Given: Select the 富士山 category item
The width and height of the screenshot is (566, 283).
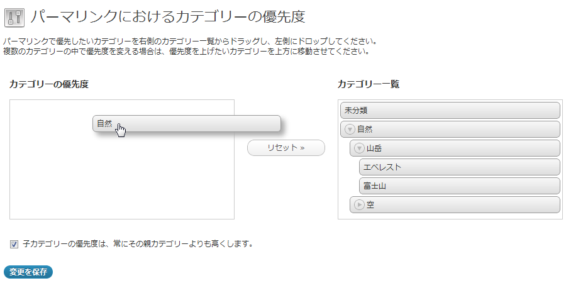Looking at the screenshot, I should (x=460, y=186).
